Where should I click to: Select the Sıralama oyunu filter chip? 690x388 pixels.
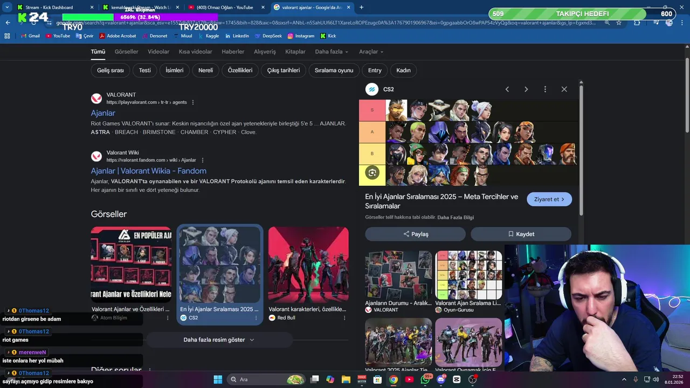334,70
